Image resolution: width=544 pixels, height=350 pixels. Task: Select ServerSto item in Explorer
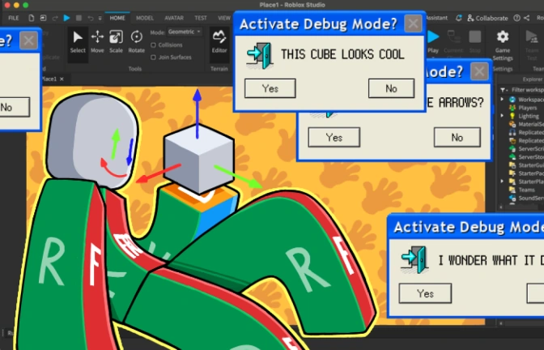526,157
